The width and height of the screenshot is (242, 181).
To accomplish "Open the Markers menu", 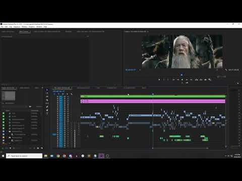I will pos(24,27).
